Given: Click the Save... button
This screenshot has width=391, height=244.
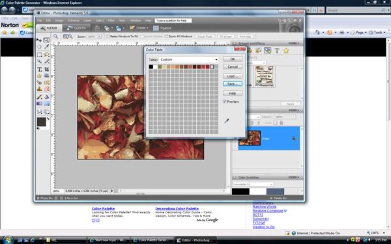Looking at the screenshot, I should click(x=233, y=84).
